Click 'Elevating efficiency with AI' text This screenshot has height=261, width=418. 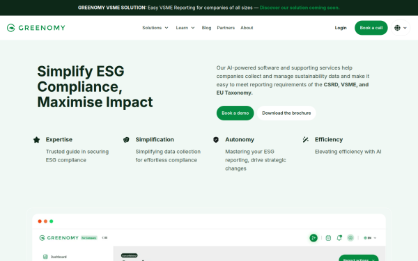[348, 152]
